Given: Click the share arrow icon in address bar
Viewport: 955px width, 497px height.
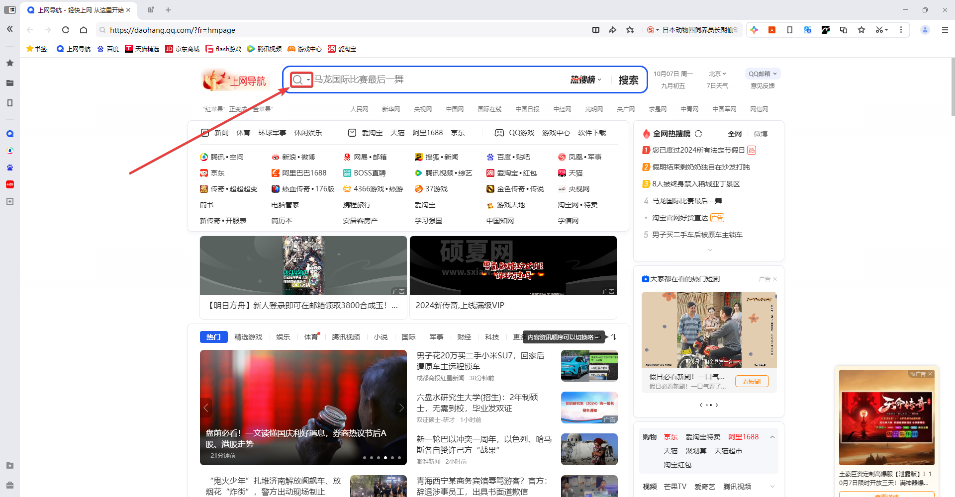Looking at the screenshot, I should pyautogui.click(x=613, y=30).
